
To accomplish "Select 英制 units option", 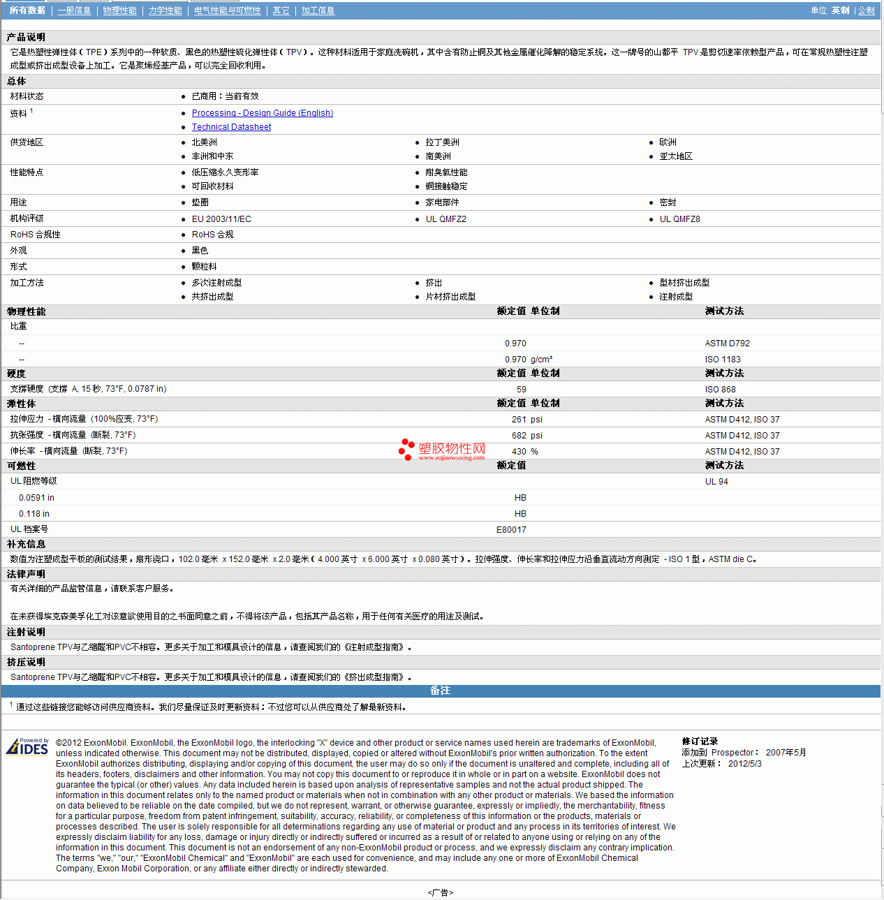I will coord(840,10).
